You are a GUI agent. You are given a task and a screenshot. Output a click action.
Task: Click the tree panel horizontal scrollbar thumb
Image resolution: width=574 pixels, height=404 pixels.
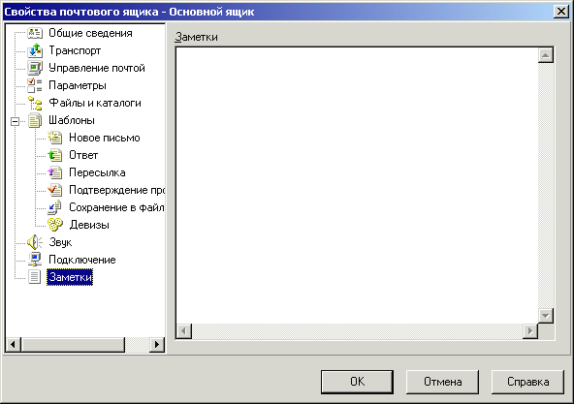[73, 344]
